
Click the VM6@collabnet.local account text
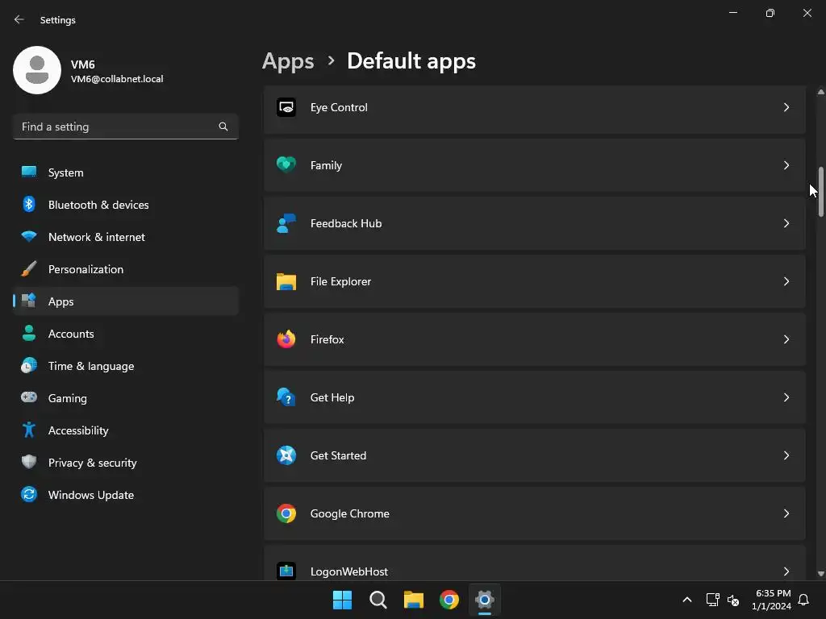click(117, 79)
